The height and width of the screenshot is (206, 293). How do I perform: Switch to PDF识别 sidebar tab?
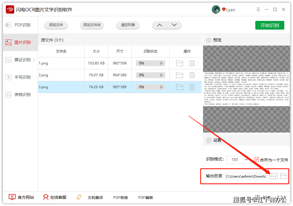tap(20, 25)
